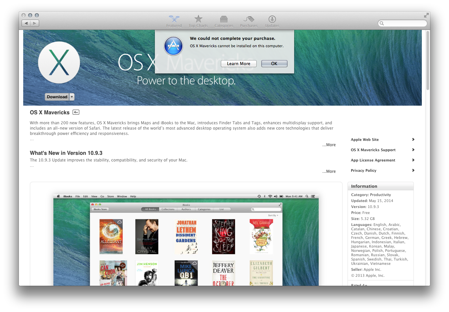Open the Featured section
Image resolution: width=449 pixels, height=312 pixels.
(x=174, y=21)
